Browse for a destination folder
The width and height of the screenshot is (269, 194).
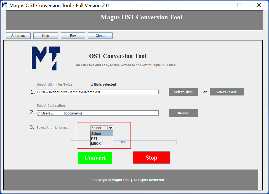[183, 113]
